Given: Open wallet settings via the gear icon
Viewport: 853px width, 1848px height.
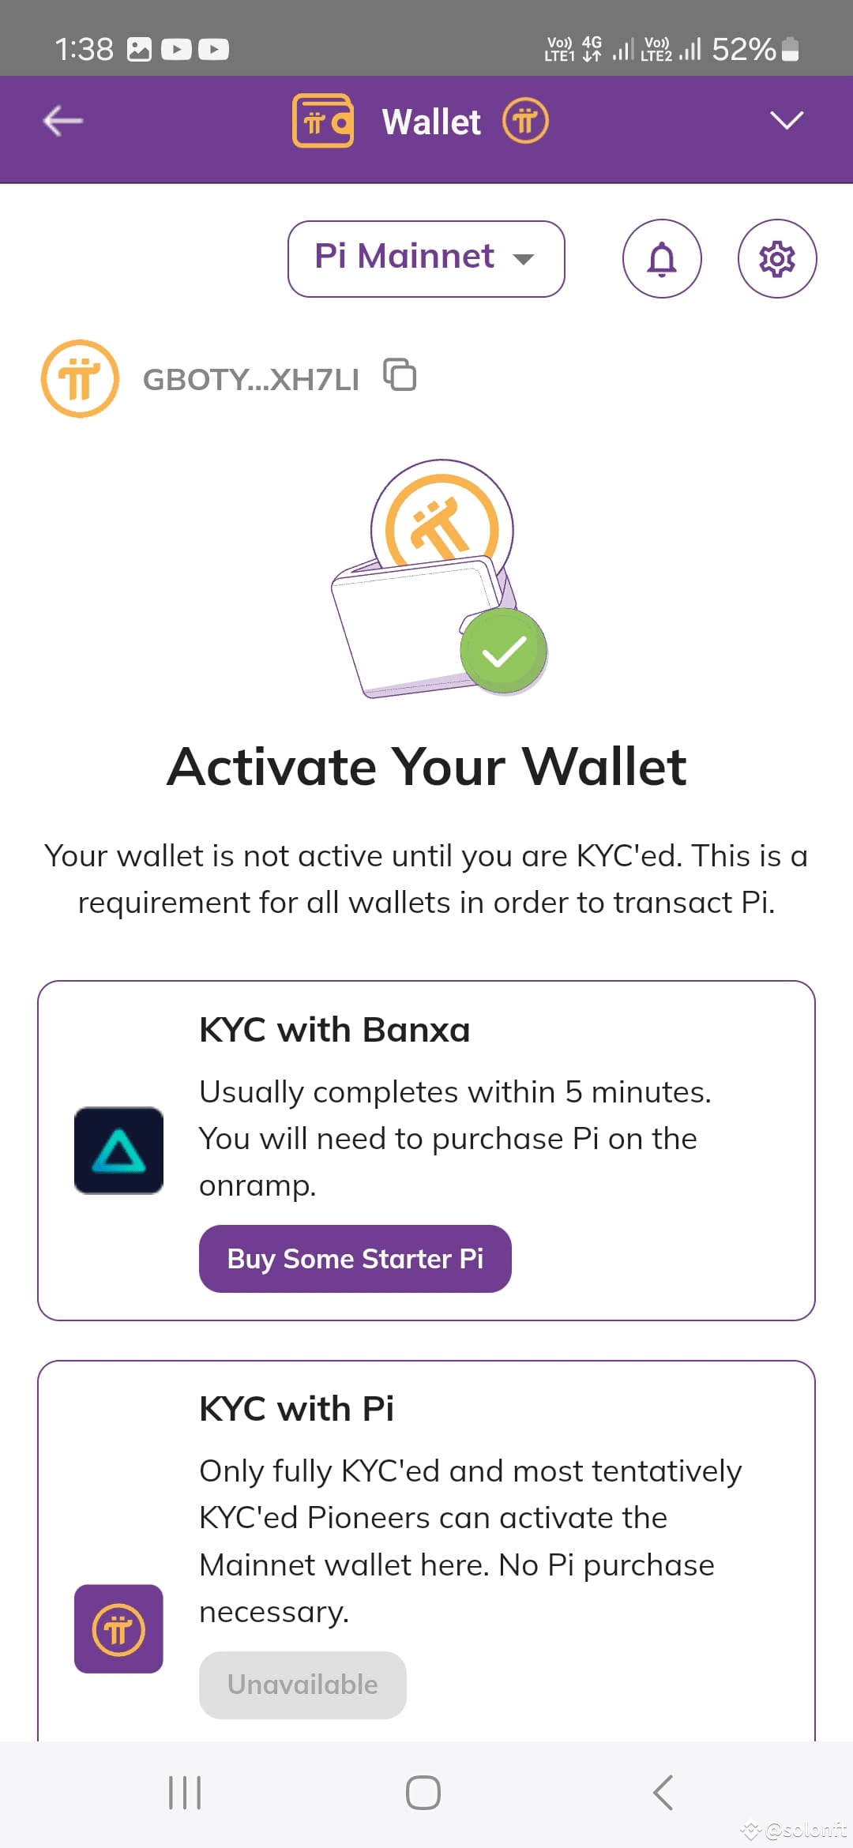Looking at the screenshot, I should click(x=776, y=258).
